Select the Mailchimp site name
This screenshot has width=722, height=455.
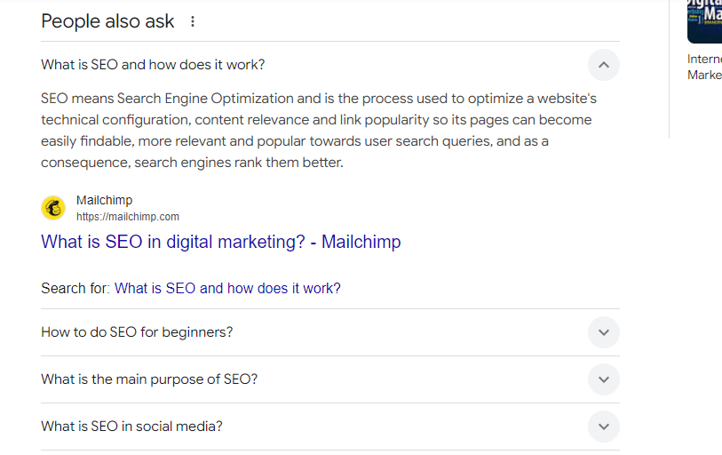tap(104, 201)
